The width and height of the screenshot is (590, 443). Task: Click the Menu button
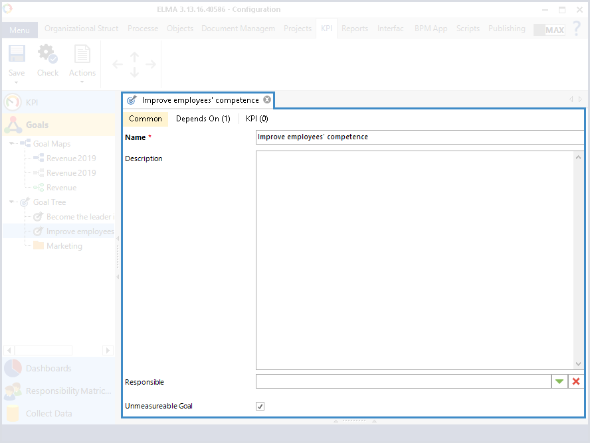(19, 31)
